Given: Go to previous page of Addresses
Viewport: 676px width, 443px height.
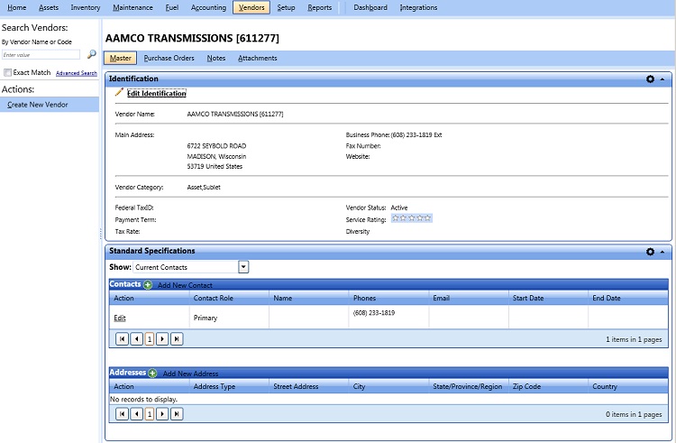Looking at the screenshot, I should pyautogui.click(x=137, y=414).
